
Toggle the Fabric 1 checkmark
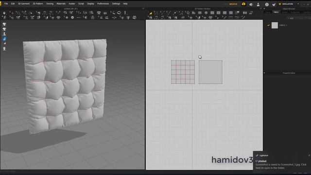click(268, 25)
